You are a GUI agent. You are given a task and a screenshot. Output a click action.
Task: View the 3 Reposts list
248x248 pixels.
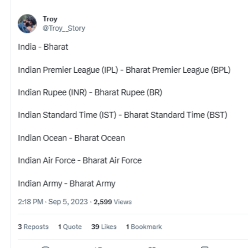pyautogui.click(x=33, y=227)
